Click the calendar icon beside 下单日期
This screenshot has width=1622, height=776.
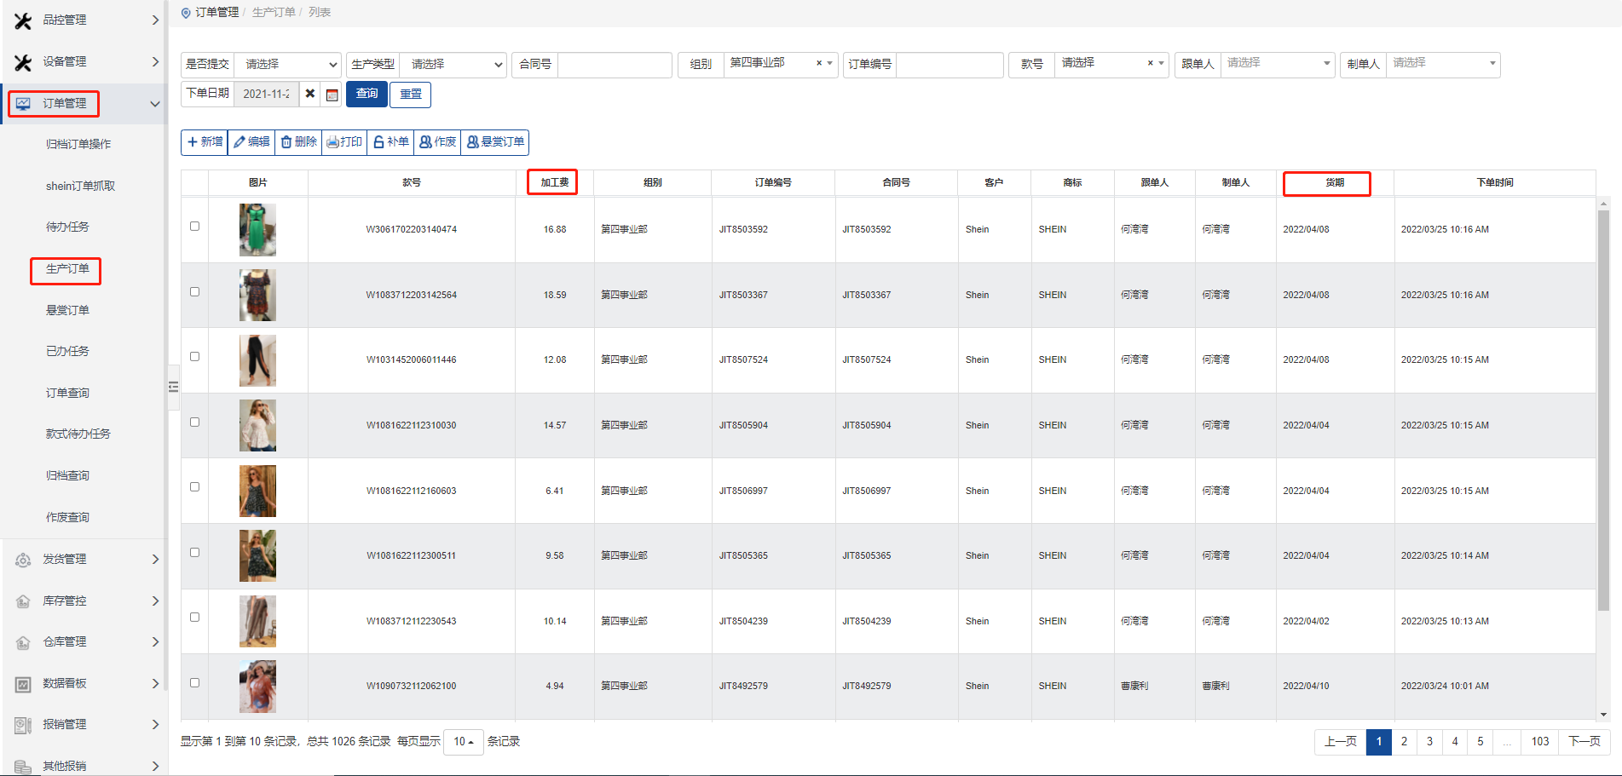332,95
